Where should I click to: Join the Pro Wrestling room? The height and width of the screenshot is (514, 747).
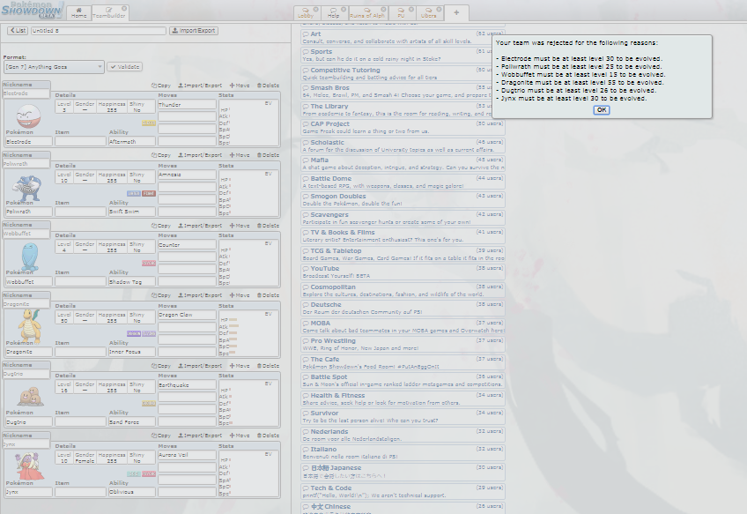point(403,345)
